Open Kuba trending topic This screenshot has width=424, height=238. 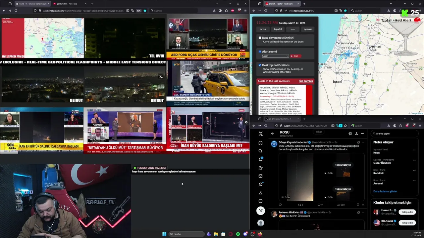pos(377,153)
